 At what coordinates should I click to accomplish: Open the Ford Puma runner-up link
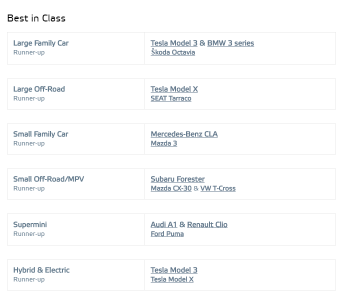[x=167, y=234]
